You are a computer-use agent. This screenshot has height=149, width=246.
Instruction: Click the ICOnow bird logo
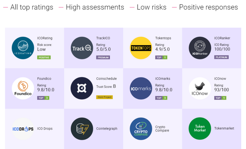point(200,88)
